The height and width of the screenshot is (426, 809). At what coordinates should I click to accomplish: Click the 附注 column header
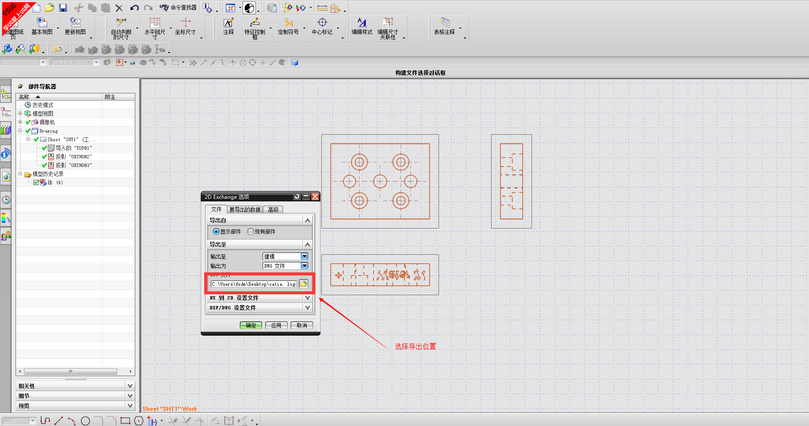(x=119, y=97)
